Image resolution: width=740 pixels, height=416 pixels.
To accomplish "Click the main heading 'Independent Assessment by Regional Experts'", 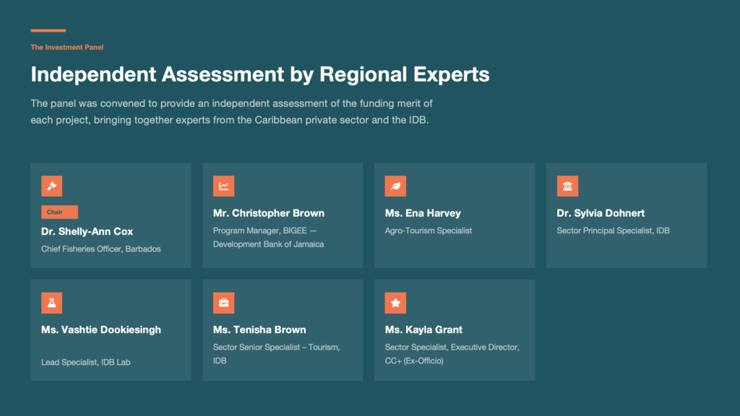I will tap(259, 74).
